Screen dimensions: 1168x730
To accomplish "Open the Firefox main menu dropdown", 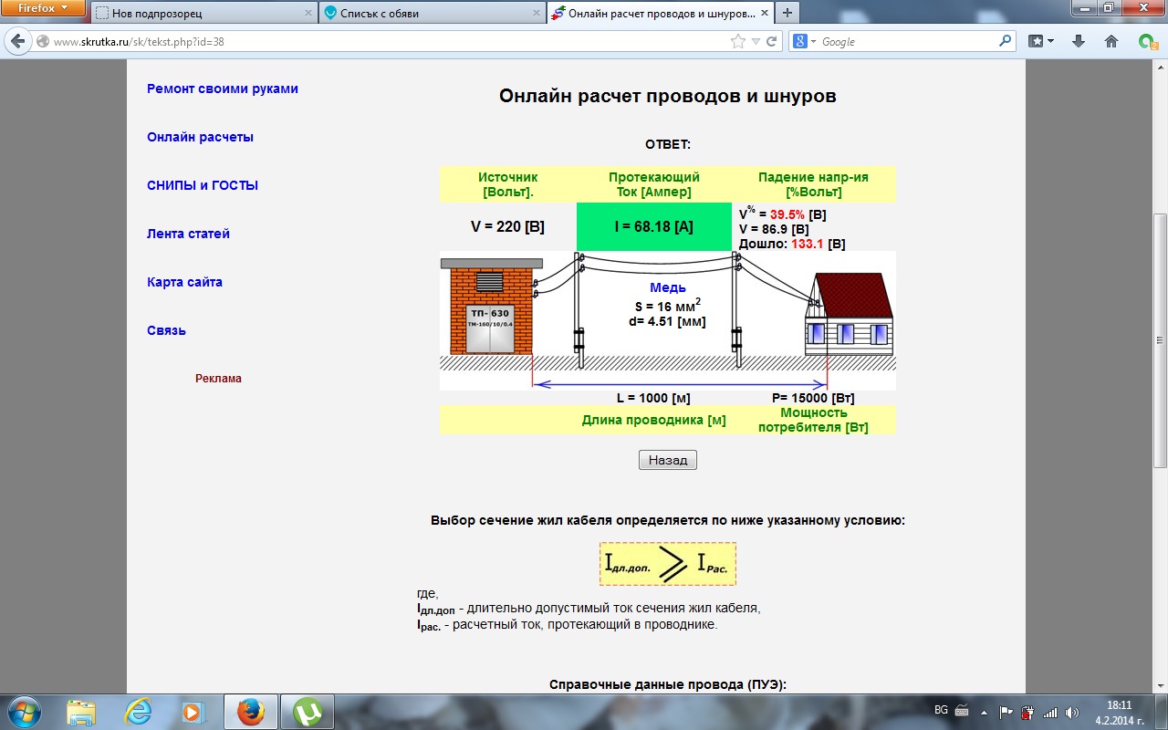I will click(42, 8).
